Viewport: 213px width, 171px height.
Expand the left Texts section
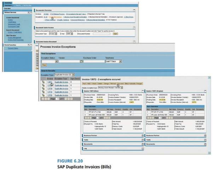coord(142,140)
